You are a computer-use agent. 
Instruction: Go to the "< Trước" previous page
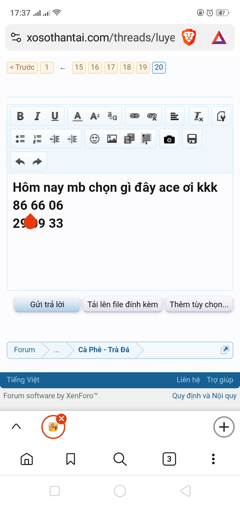tap(22, 67)
